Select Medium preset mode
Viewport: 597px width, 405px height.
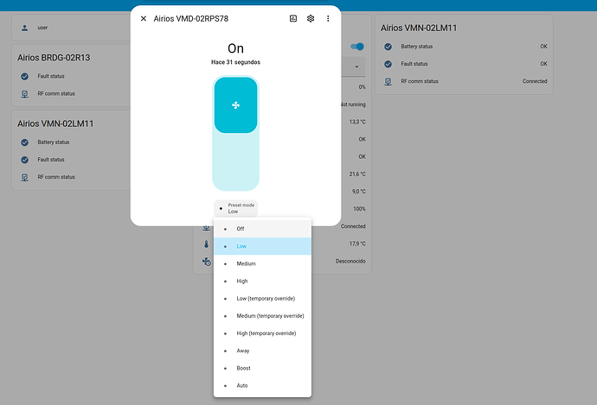point(262,263)
